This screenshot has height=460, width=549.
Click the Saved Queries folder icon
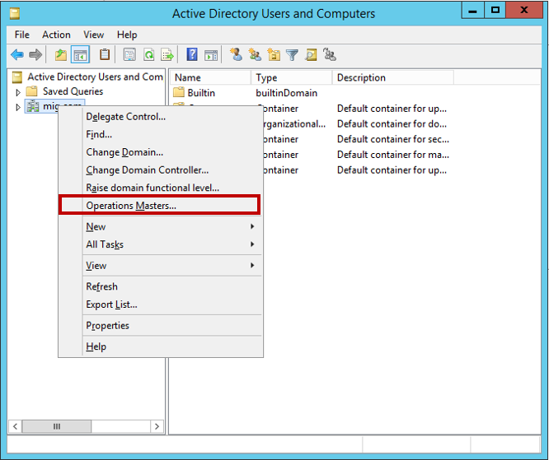[31, 91]
